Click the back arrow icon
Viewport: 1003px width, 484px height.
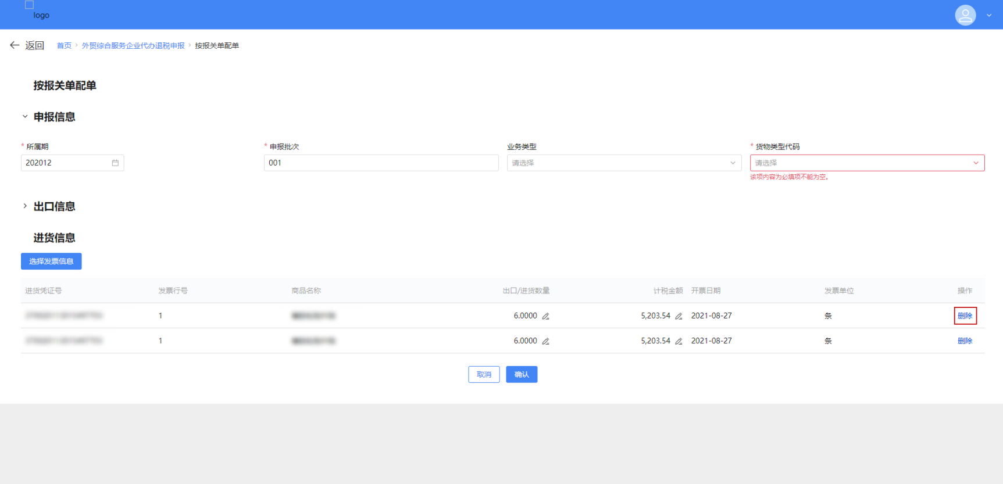pyautogui.click(x=15, y=45)
